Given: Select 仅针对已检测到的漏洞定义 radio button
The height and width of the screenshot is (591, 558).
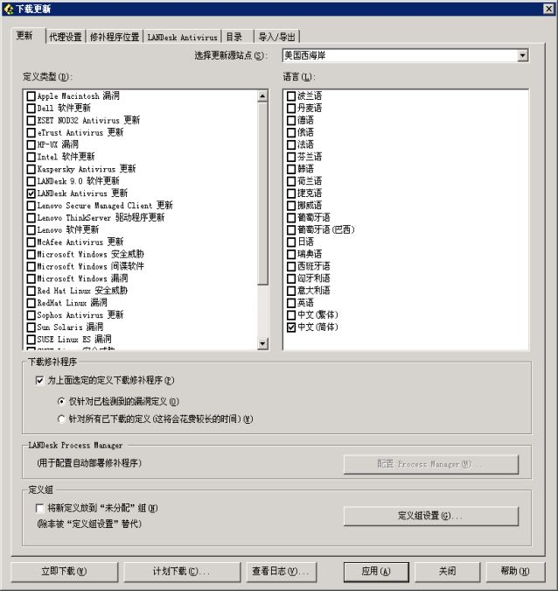Looking at the screenshot, I should 61,402.
